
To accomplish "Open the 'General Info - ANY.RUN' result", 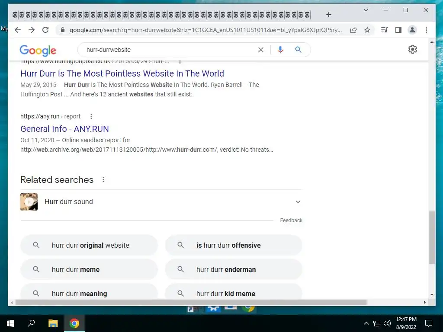I will (64, 129).
